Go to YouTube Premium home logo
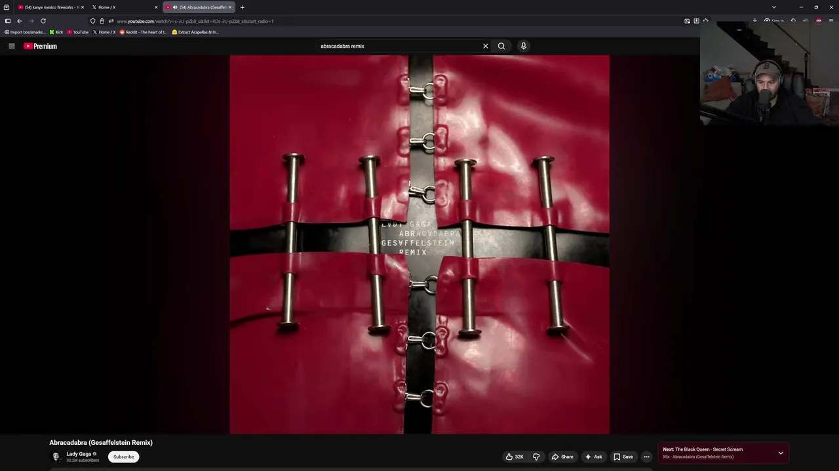This screenshot has height=471, width=839. (40, 46)
